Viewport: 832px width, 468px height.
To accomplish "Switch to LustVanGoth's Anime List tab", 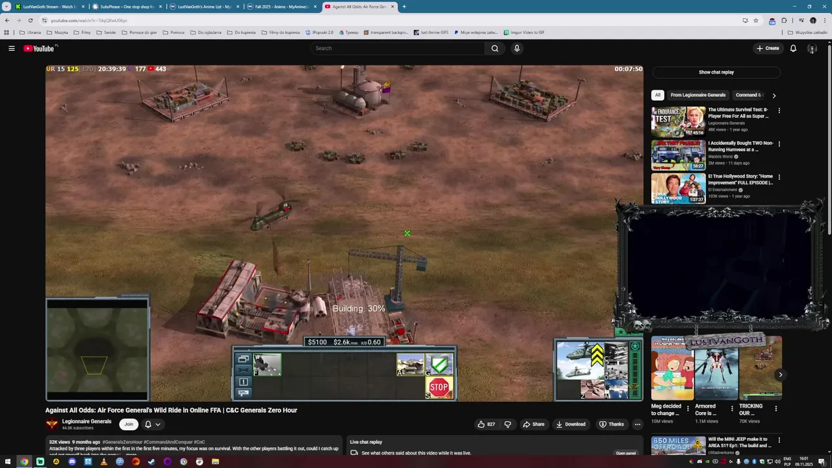I will [x=204, y=6].
